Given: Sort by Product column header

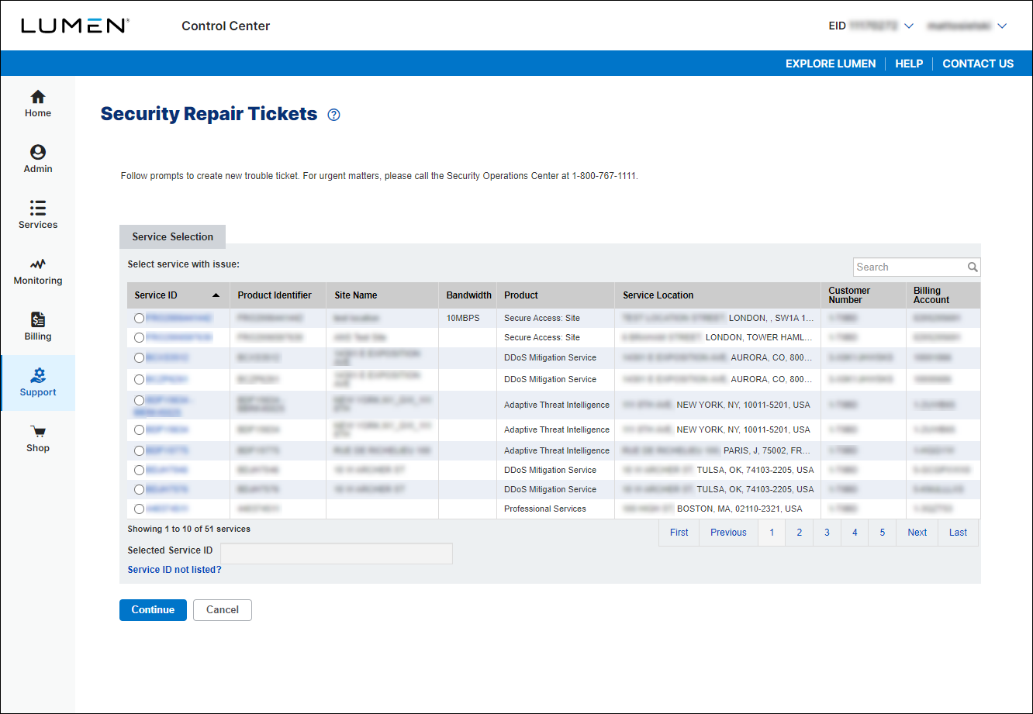Looking at the screenshot, I should [555, 295].
